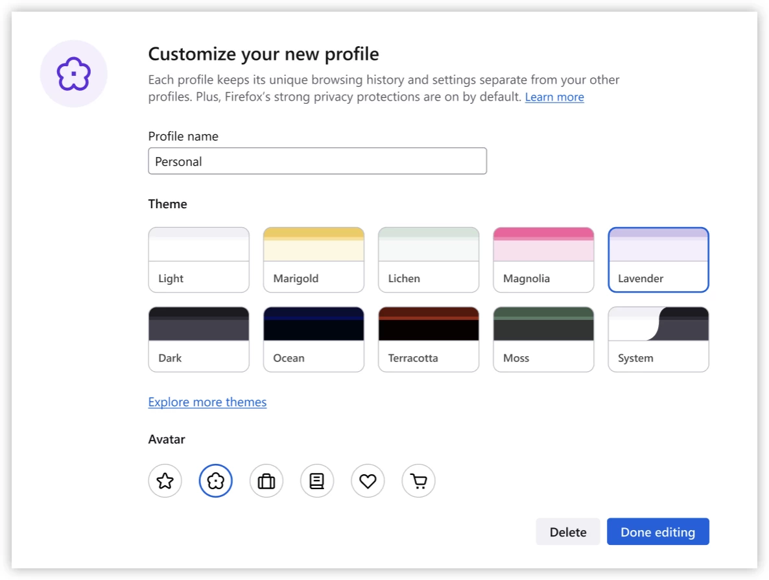
Task: Choose the shopping cart avatar
Action: coord(418,481)
